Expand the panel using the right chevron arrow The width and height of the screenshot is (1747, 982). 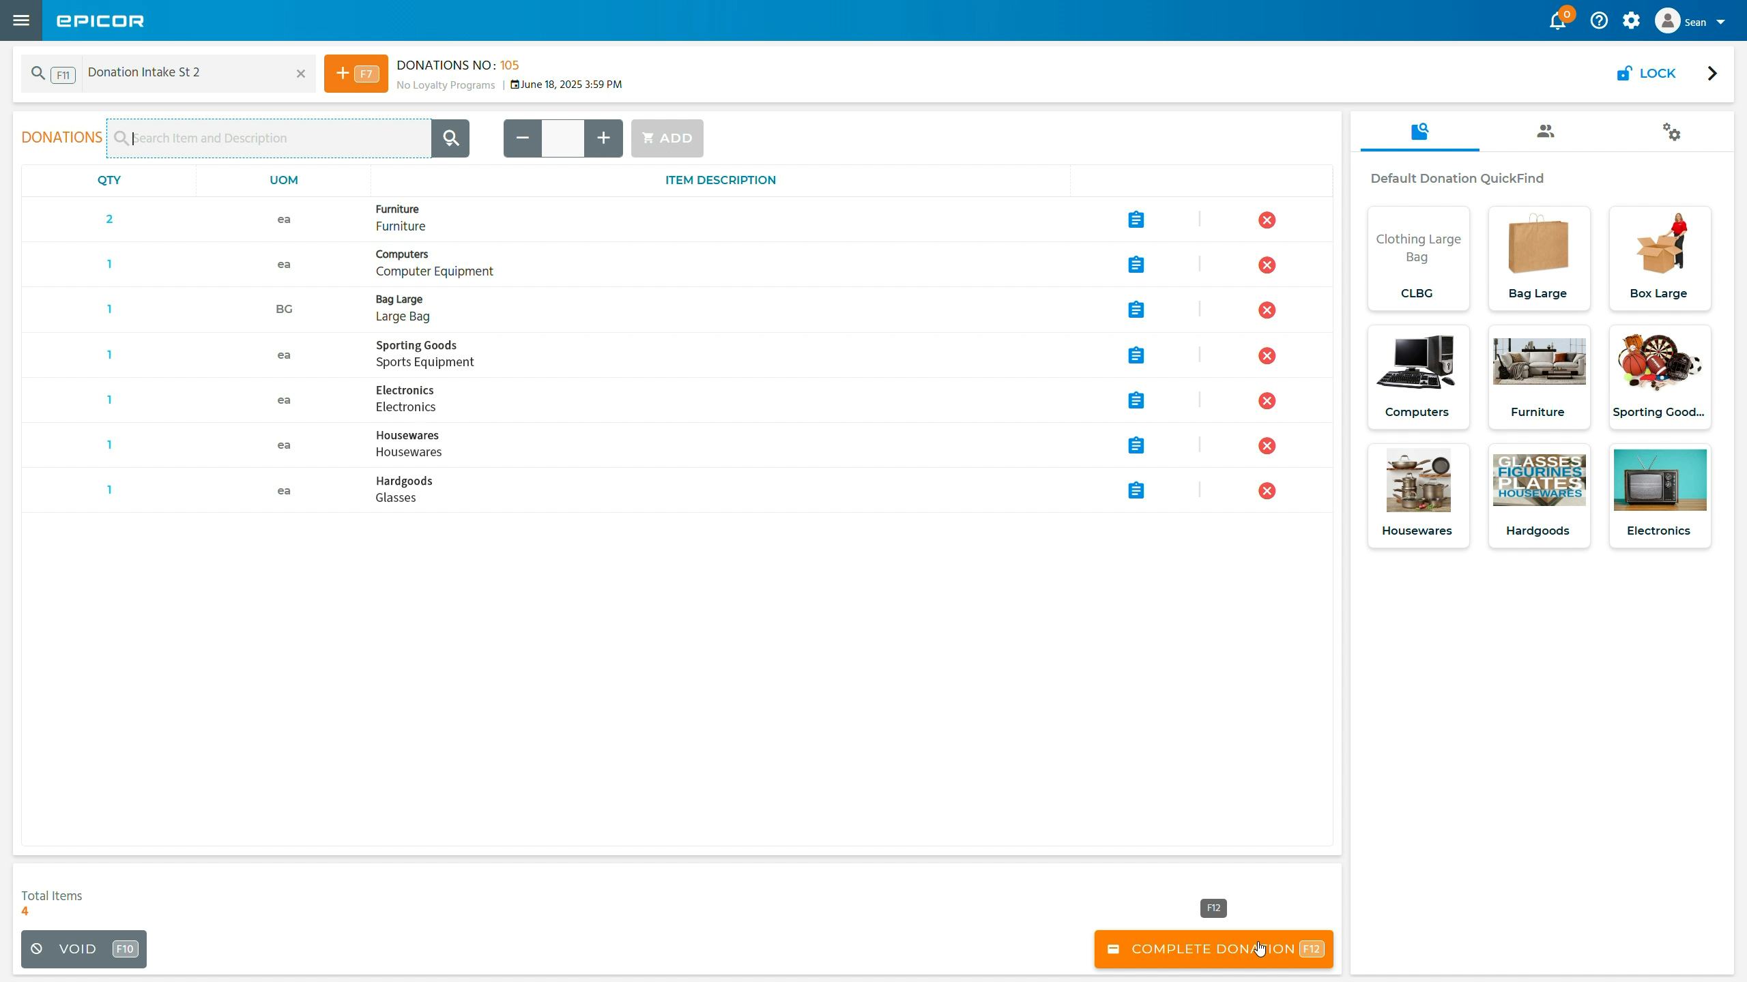[1712, 73]
